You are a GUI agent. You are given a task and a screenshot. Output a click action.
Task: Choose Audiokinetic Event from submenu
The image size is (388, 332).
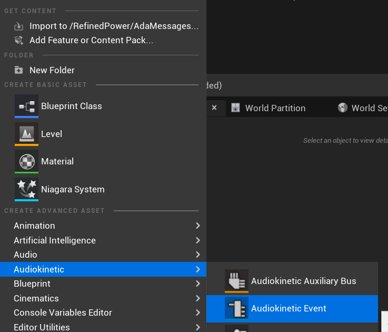(x=292, y=308)
